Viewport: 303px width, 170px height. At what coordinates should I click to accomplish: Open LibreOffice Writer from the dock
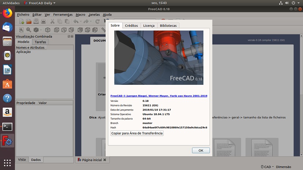tap(7, 70)
